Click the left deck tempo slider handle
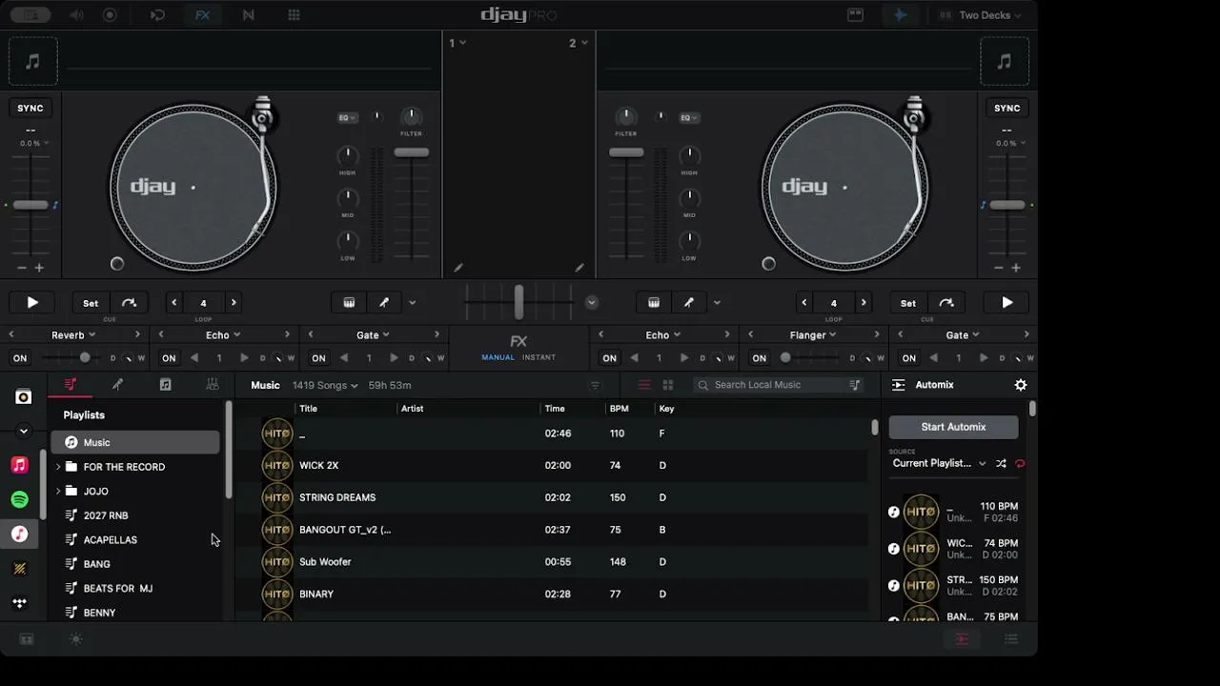 pyautogui.click(x=30, y=205)
